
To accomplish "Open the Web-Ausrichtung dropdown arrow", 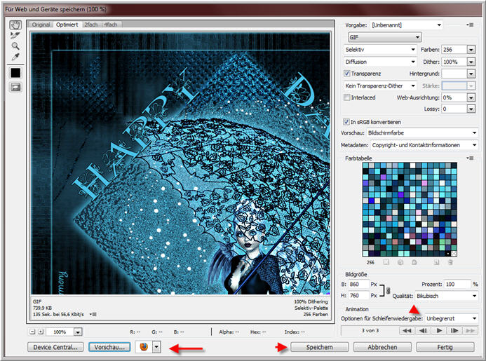I will click(x=471, y=97).
